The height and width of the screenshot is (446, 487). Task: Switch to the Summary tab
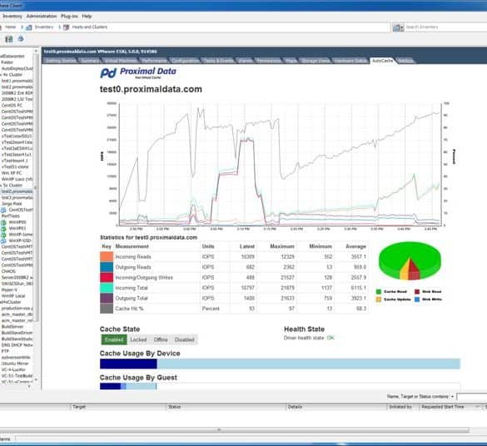point(89,61)
